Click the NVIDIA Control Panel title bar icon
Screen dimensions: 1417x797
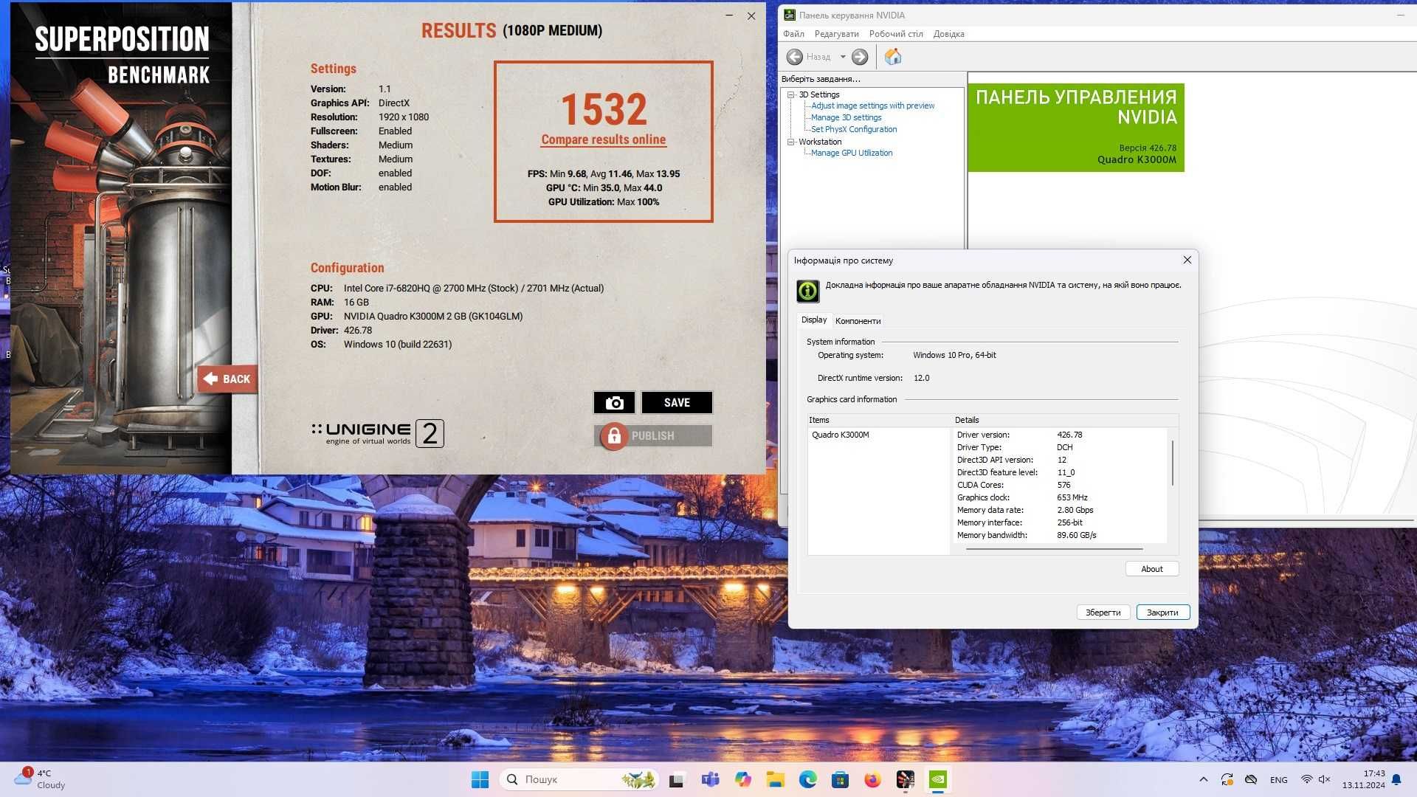point(789,15)
